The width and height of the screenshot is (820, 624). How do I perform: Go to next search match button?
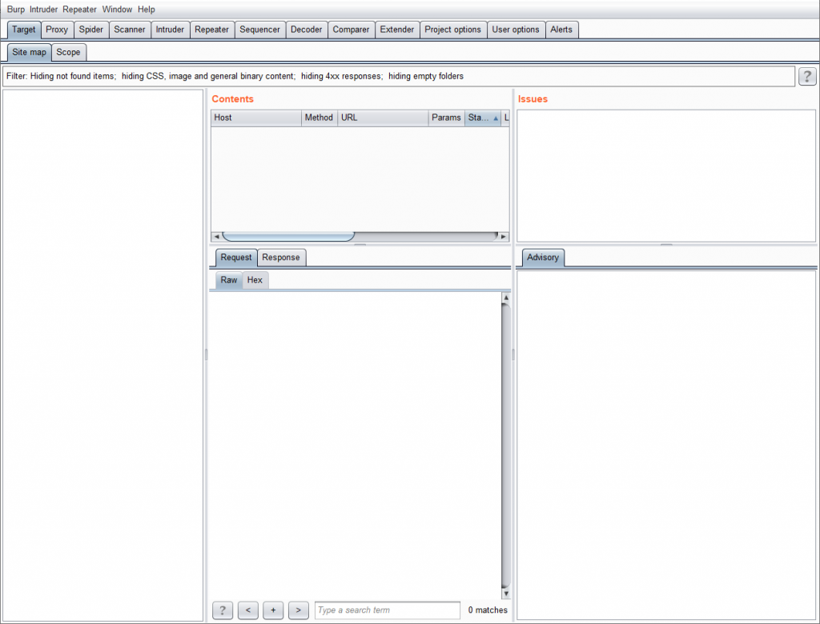[x=298, y=610]
